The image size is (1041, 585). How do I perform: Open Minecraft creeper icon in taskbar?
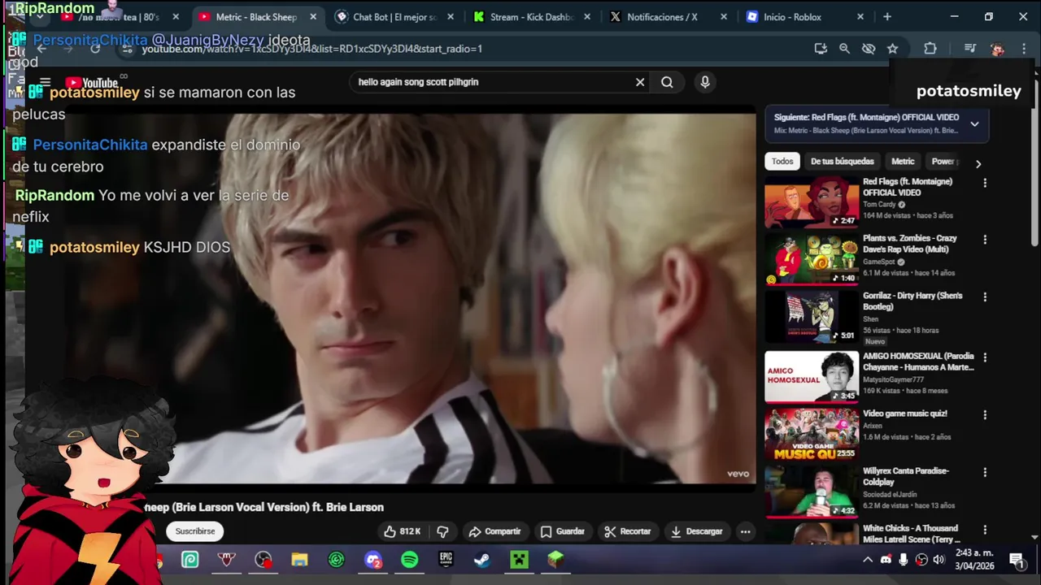[x=519, y=560]
